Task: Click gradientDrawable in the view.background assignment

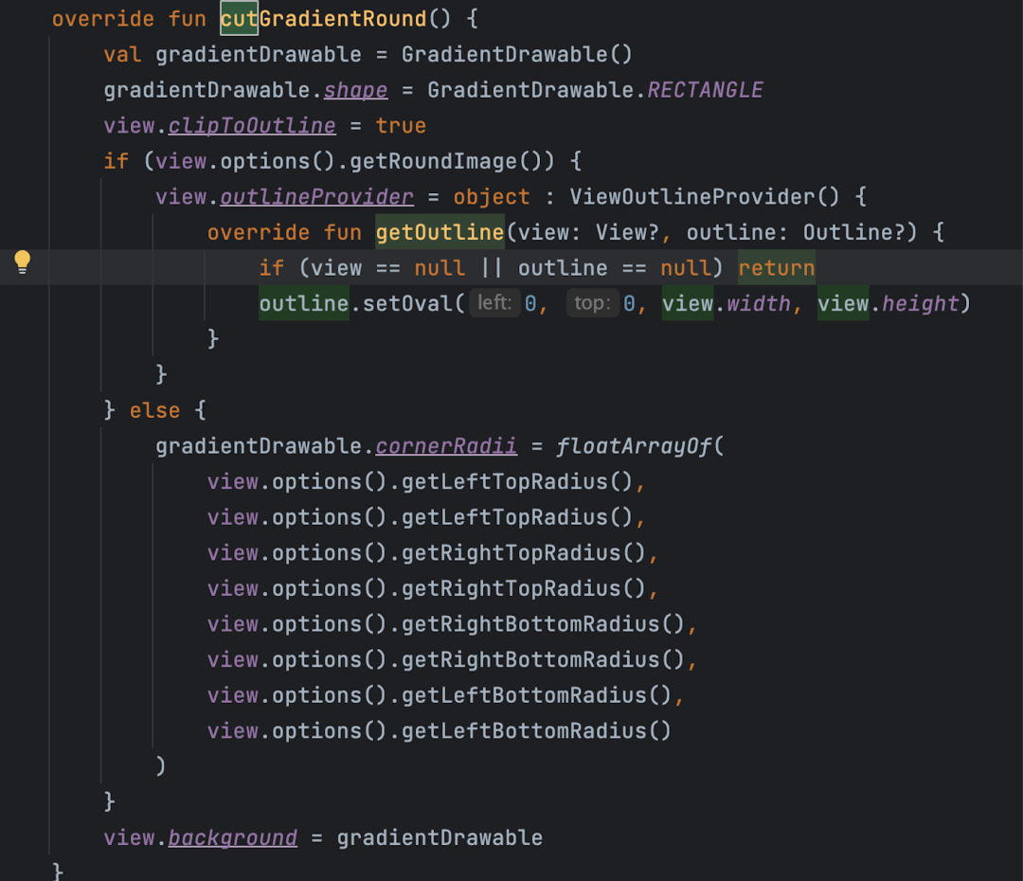Action: tap(440, 838)
